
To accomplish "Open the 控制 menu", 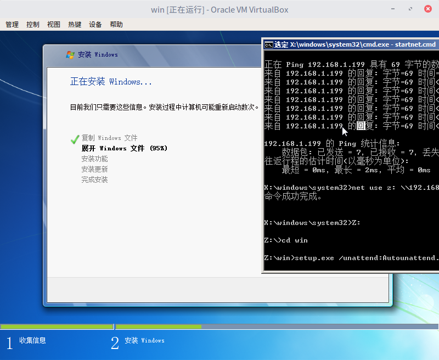I will click(33, 25).
